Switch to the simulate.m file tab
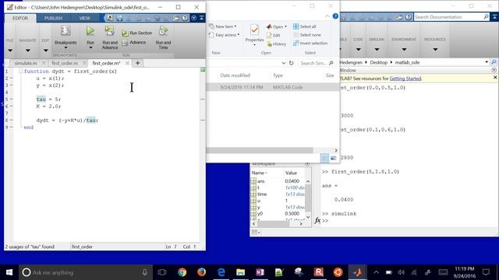499x280 pixels. [26, 63]
